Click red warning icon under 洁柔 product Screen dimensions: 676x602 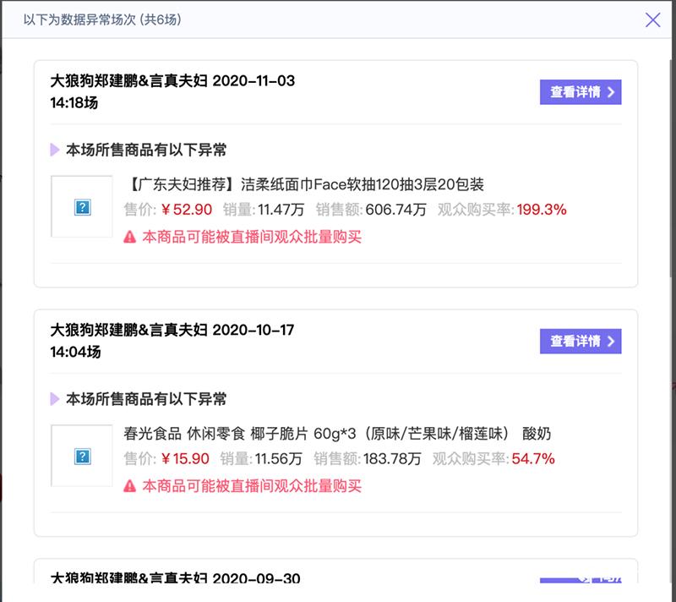coord(129,238)
